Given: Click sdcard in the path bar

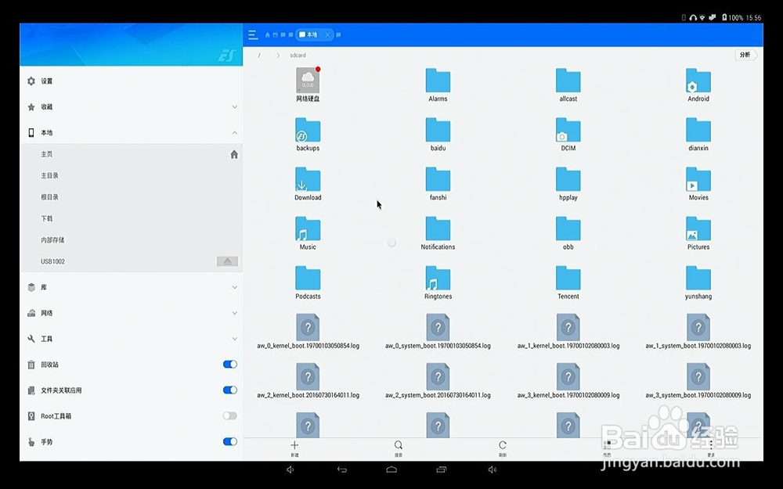Looking at the screenshot, I should [x=298, y=55].
